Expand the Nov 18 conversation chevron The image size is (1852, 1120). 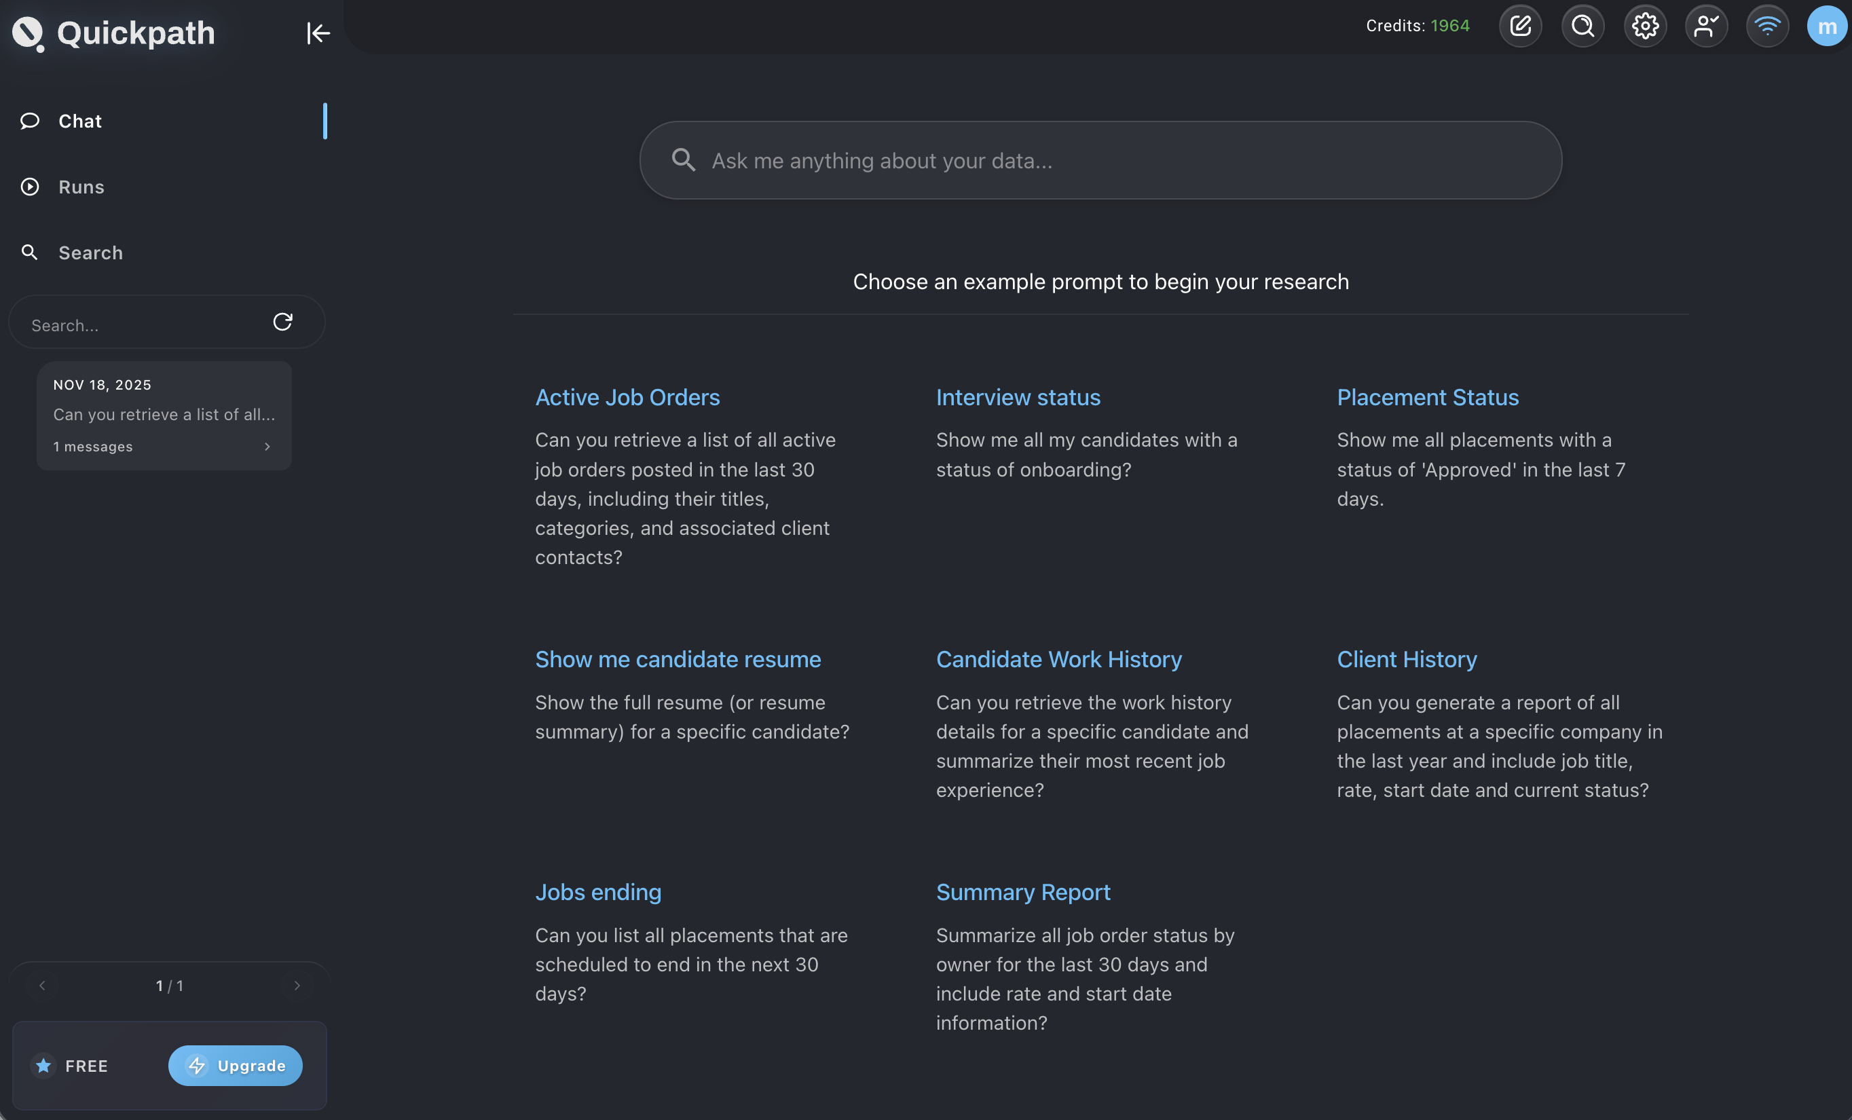coord(267,447)
